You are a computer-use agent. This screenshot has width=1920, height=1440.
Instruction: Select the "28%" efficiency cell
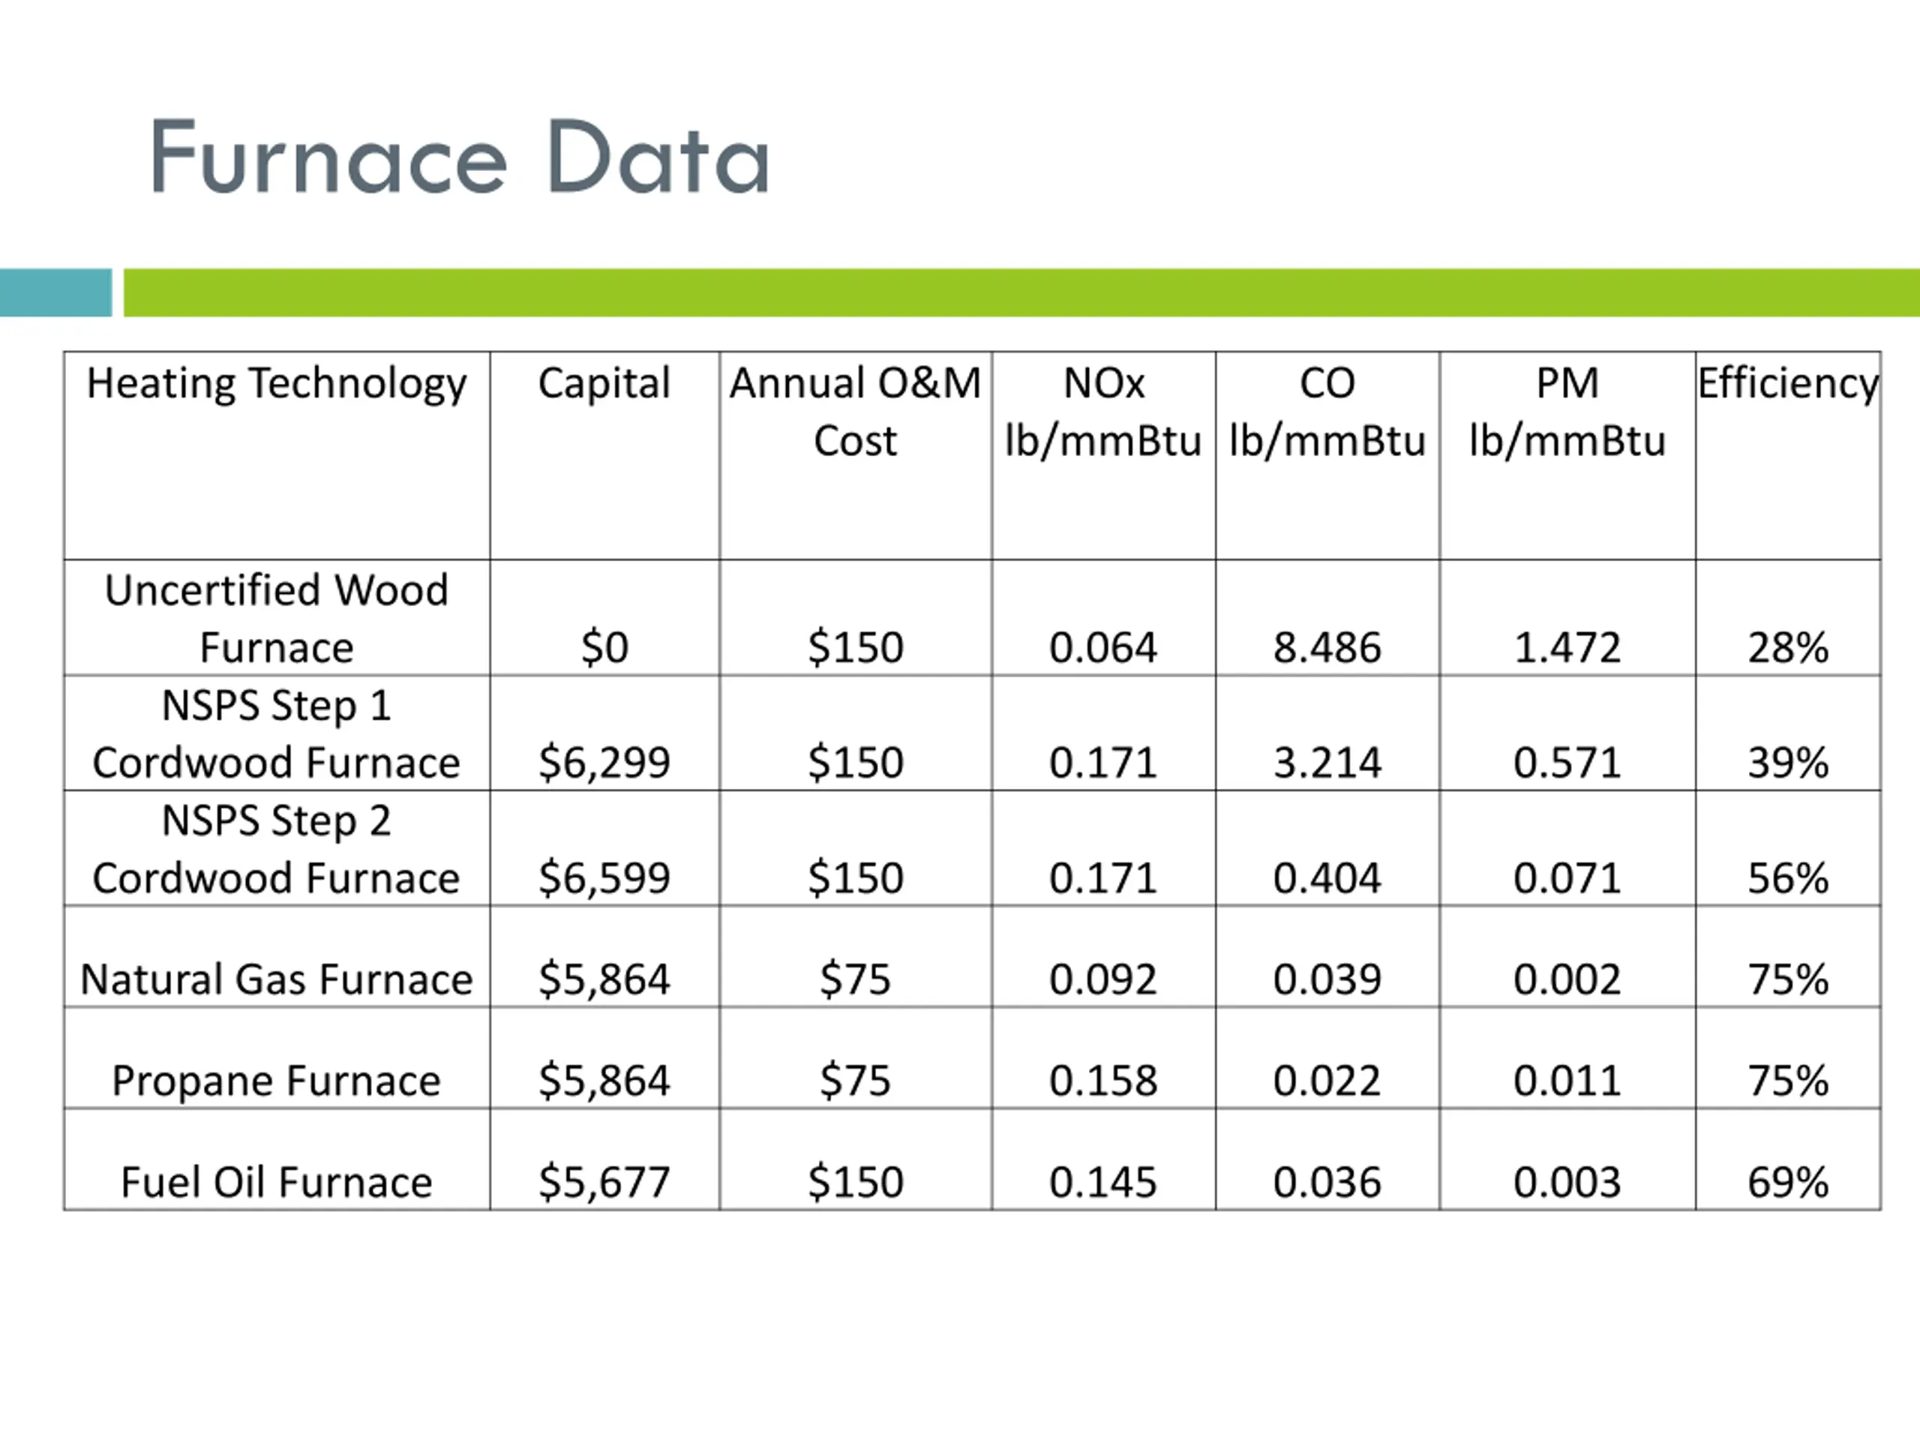[1788, 647]
